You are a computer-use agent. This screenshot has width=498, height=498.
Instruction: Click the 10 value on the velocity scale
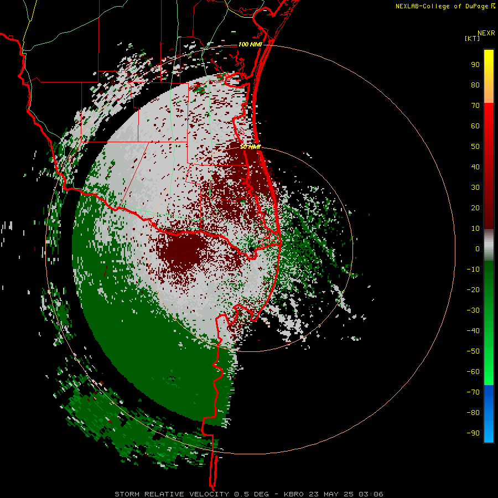coord(475,229)
